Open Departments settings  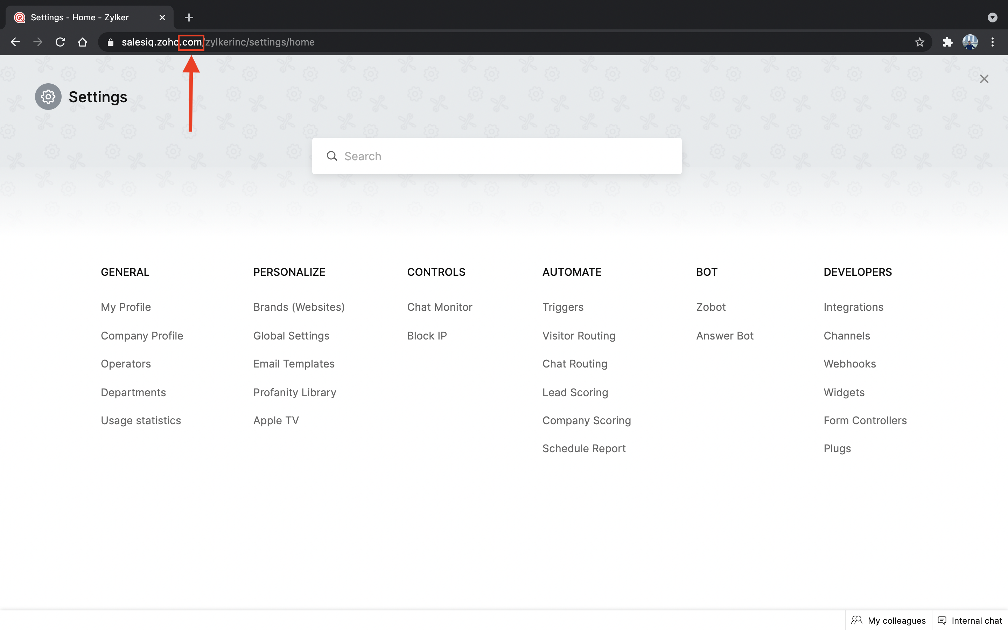(x=133, y=392)
